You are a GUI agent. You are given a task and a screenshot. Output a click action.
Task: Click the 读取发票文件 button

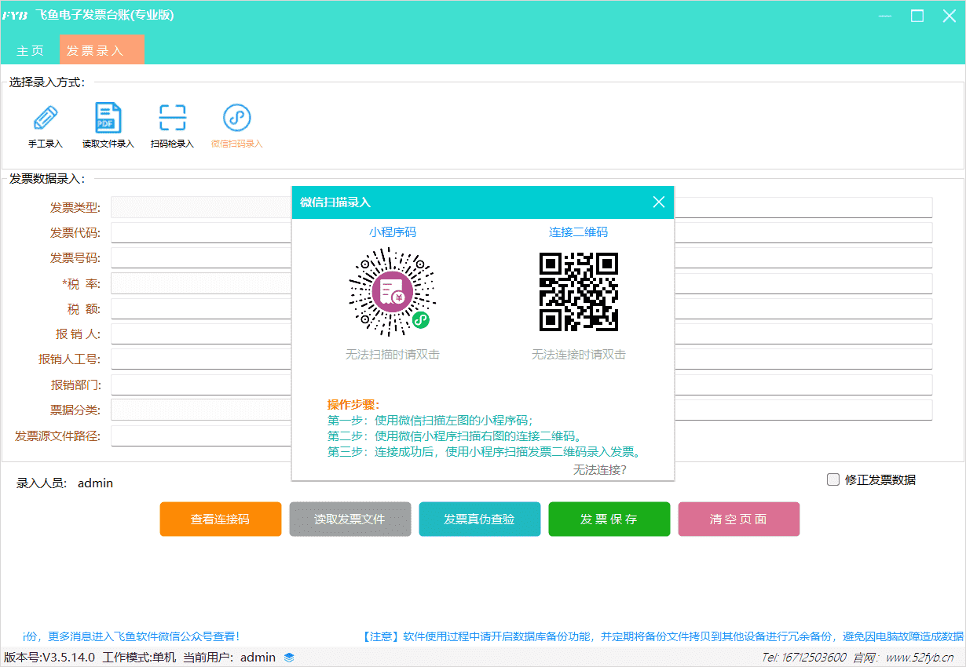pyautogui.click(x=350, y=519)
